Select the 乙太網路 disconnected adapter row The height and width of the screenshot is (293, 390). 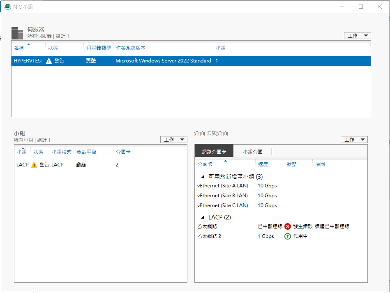281,226
